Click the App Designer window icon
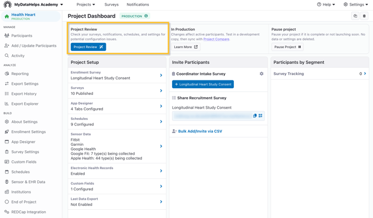 [x=7, y=141]
